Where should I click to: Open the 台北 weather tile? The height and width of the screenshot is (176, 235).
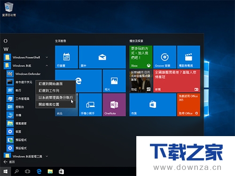[x=67, y=112]
